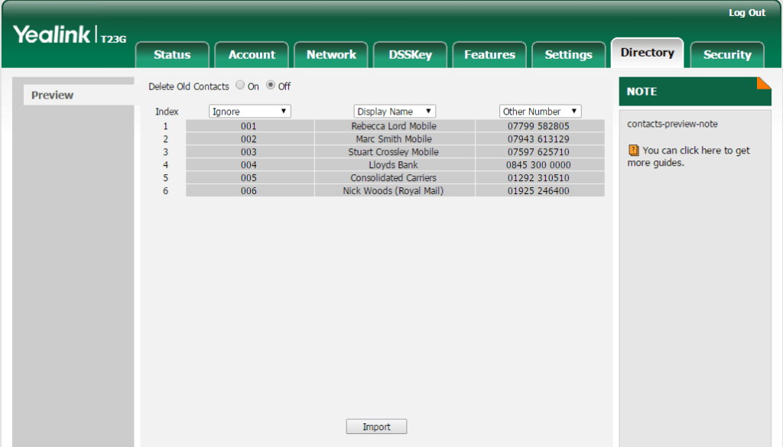This screenshot has width=783, height=447.
Task: Click the 003 cell
Action: [250, 152]
